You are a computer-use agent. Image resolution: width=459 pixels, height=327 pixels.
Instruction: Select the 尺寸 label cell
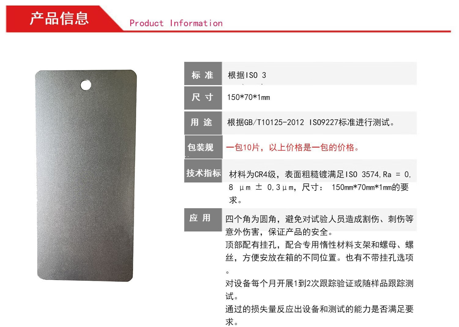point(203,98)
